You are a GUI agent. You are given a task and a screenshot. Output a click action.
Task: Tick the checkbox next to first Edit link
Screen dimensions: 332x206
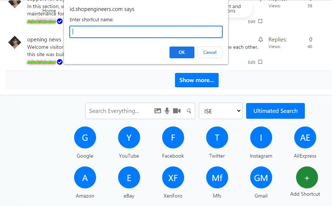(260, 21)
